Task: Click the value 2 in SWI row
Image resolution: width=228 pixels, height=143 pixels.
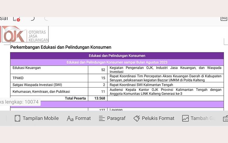Action: point(104,85)
